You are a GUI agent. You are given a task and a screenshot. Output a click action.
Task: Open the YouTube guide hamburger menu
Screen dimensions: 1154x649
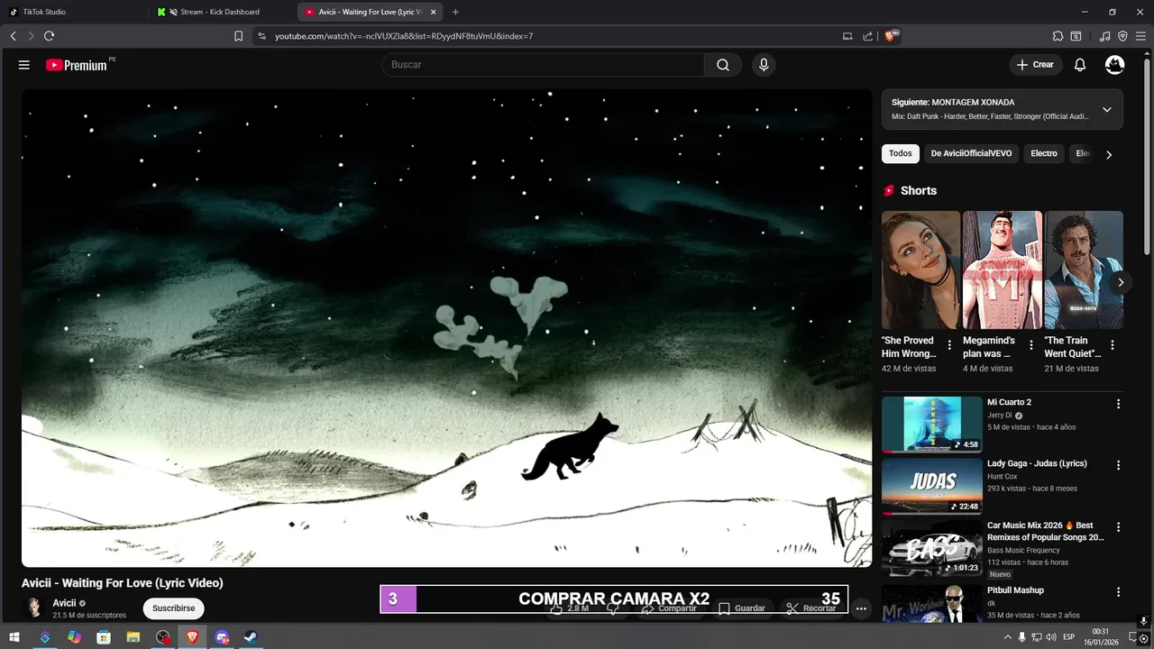pyautogui.click(x=24, y=65)
